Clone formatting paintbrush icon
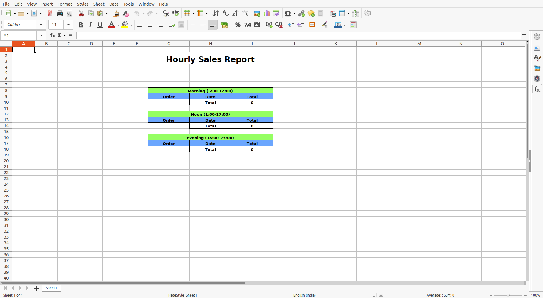The width and height of the screenshot is (543, 298). (116, 13)
